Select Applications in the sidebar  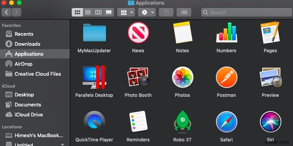[x=35, y=54]
